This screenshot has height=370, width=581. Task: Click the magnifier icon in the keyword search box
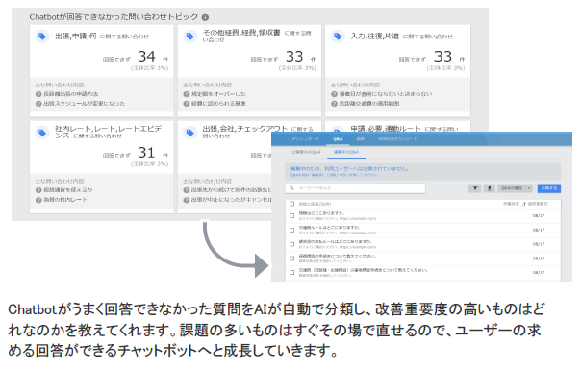[x=291, y=188]
